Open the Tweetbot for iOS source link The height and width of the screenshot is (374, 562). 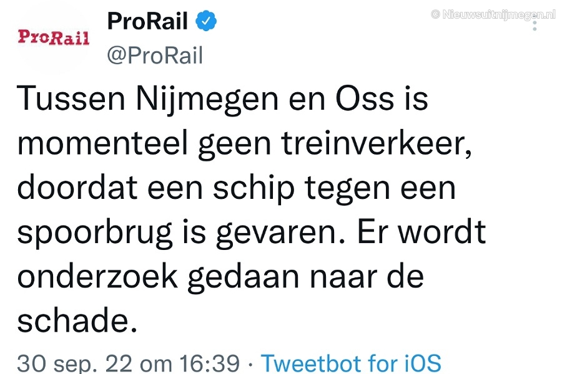point(351,363)
